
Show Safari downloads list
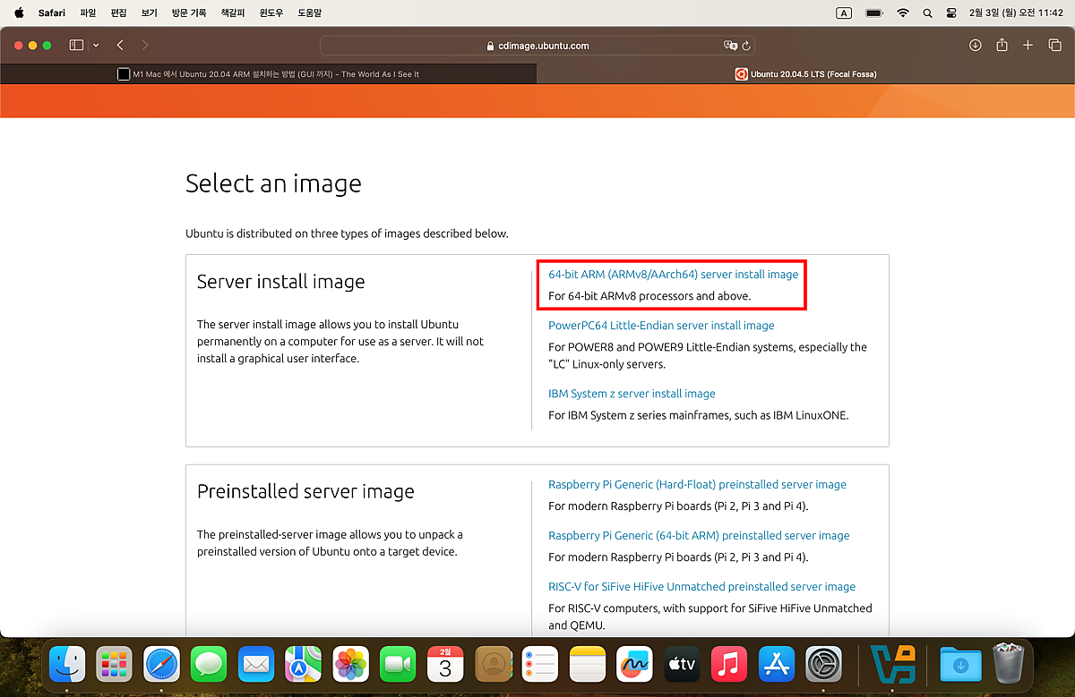(976, 46)
